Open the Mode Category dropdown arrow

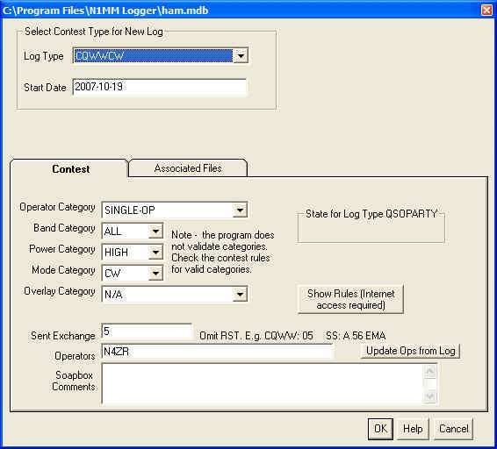click(x=155, y=274)
